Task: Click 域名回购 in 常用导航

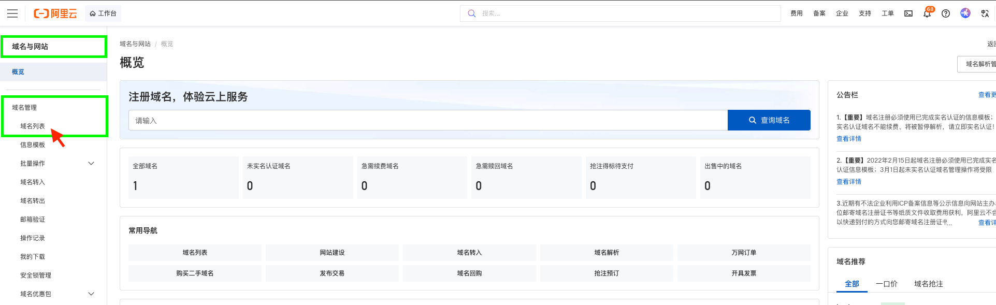Action: click(469, 273)
